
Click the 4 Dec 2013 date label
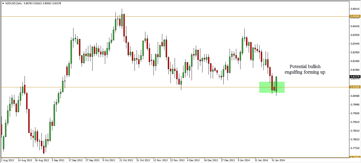coord(193,160)
